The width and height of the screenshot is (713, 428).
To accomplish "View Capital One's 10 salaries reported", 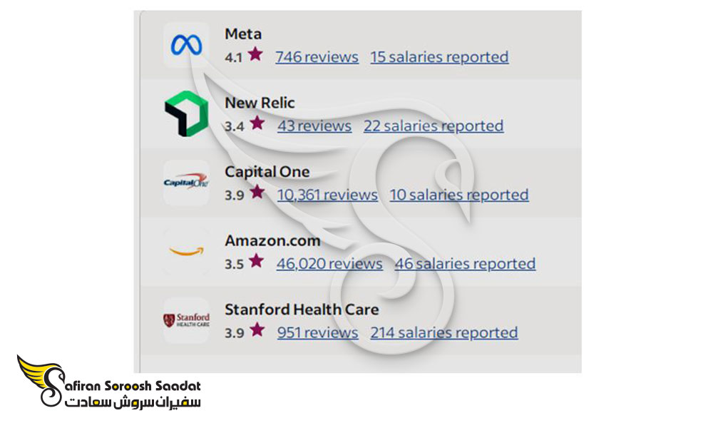I will tap(459, 195).
